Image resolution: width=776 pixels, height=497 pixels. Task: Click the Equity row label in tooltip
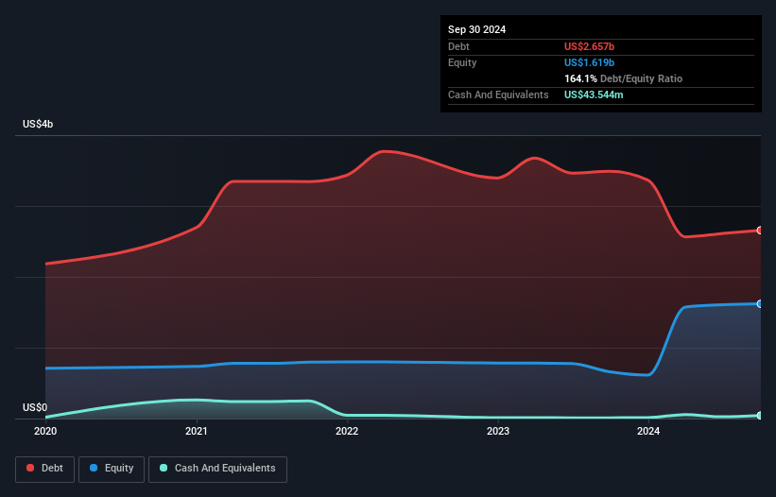[x=462, y=62]
